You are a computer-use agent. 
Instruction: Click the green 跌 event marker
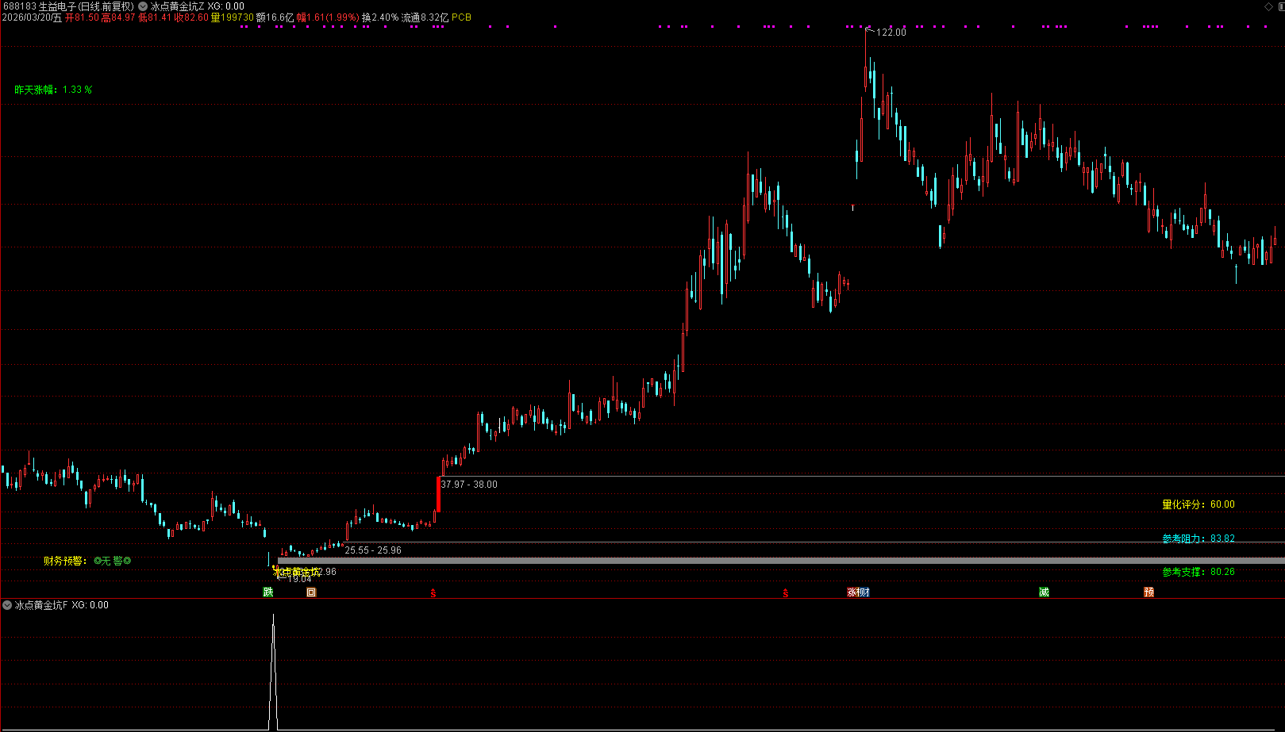click(268, 592)
